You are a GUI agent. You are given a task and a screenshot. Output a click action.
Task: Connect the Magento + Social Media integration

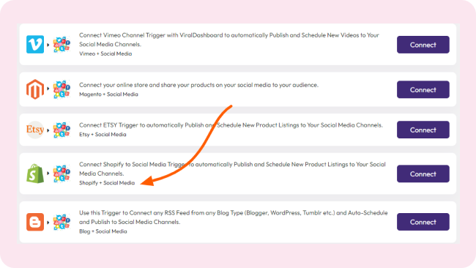423,89
